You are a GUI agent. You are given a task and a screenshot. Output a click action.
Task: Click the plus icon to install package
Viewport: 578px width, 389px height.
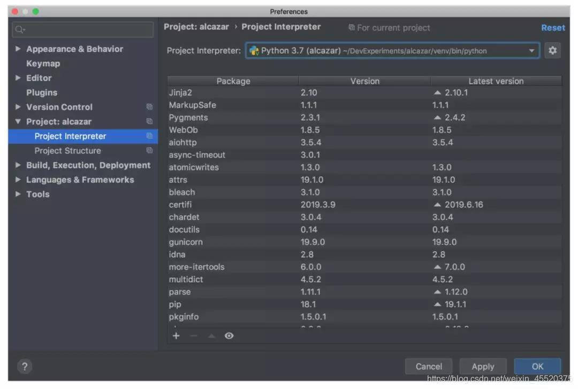click(x=176, y=336)
